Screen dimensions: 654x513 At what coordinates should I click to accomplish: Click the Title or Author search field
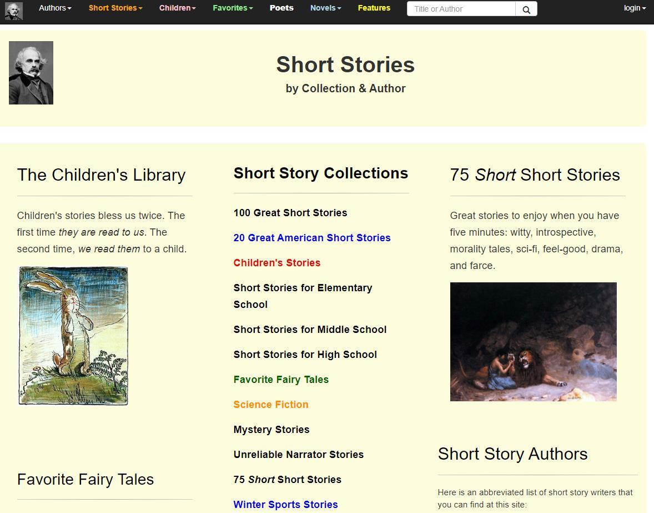(x=461, y=9)
